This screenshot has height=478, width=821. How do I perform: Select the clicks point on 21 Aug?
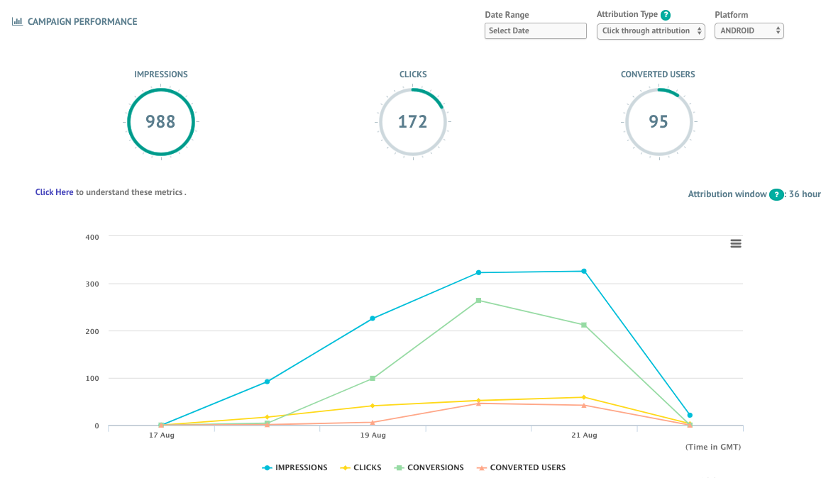584,397
